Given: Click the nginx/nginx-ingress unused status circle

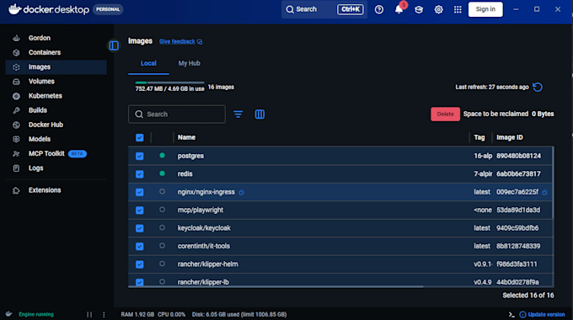Looking at the screenshot, I should point(163,191).
